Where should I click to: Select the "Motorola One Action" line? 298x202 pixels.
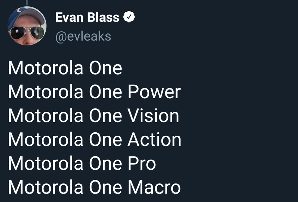(95, 139)
